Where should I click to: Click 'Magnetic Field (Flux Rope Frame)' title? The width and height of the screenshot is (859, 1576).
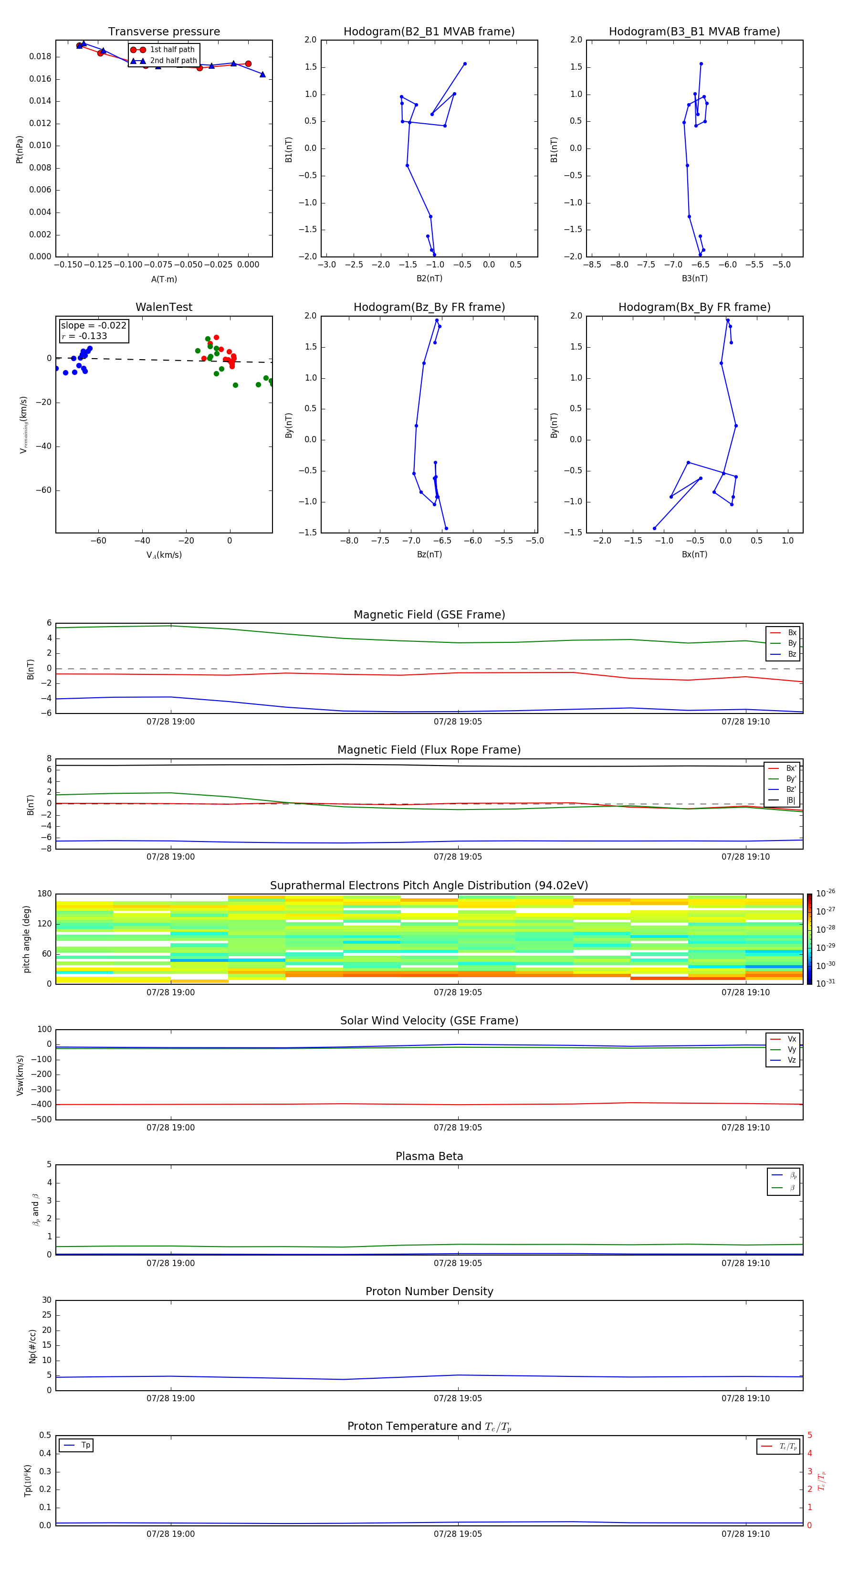pyautogui.click(x=429, y=750)
